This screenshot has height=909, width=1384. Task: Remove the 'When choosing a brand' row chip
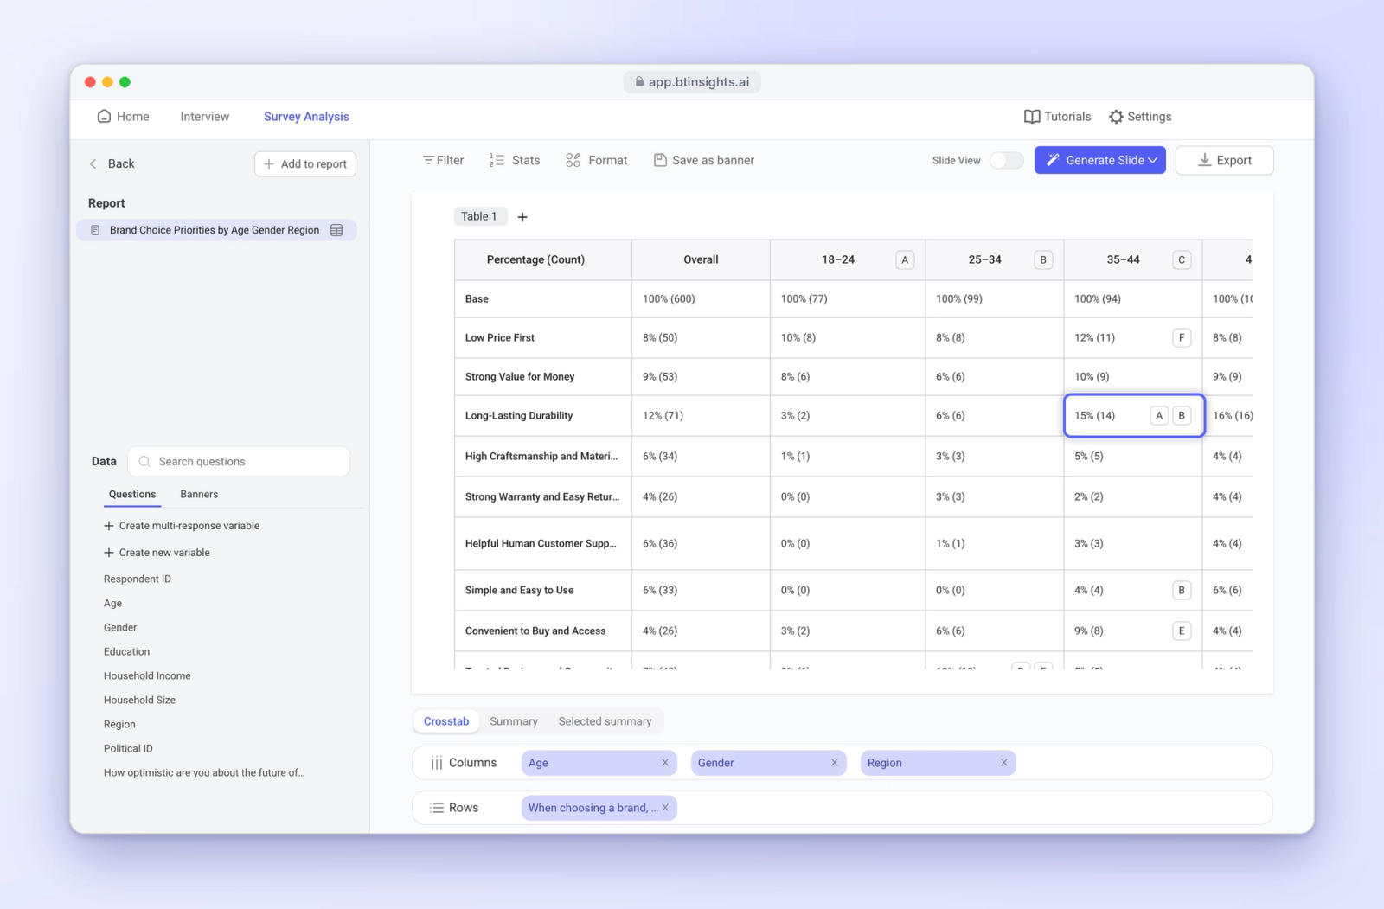click(665, 808)
